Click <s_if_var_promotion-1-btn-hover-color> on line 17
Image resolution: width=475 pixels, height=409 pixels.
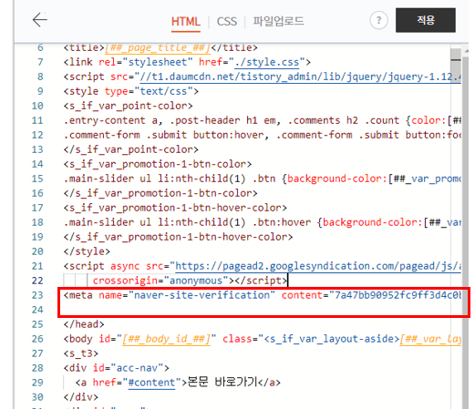(175, 208)
